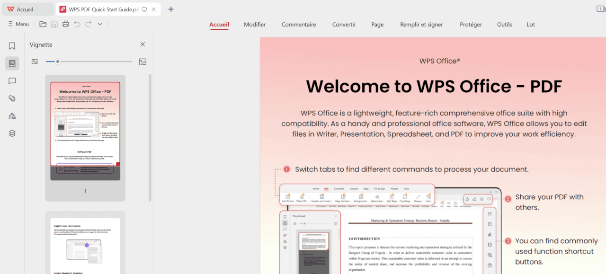
Task: Expand the quick access toolbar dropdown
Action: click(x=100, y=24)
